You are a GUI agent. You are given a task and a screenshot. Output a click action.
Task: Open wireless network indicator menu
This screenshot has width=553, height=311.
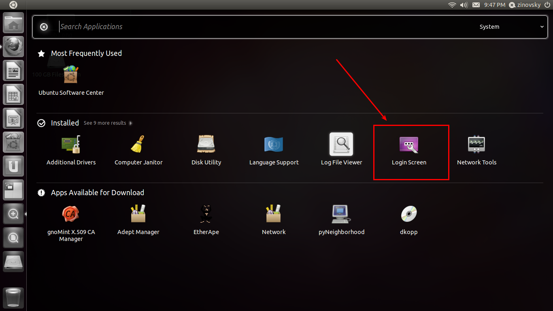point(452,5)
